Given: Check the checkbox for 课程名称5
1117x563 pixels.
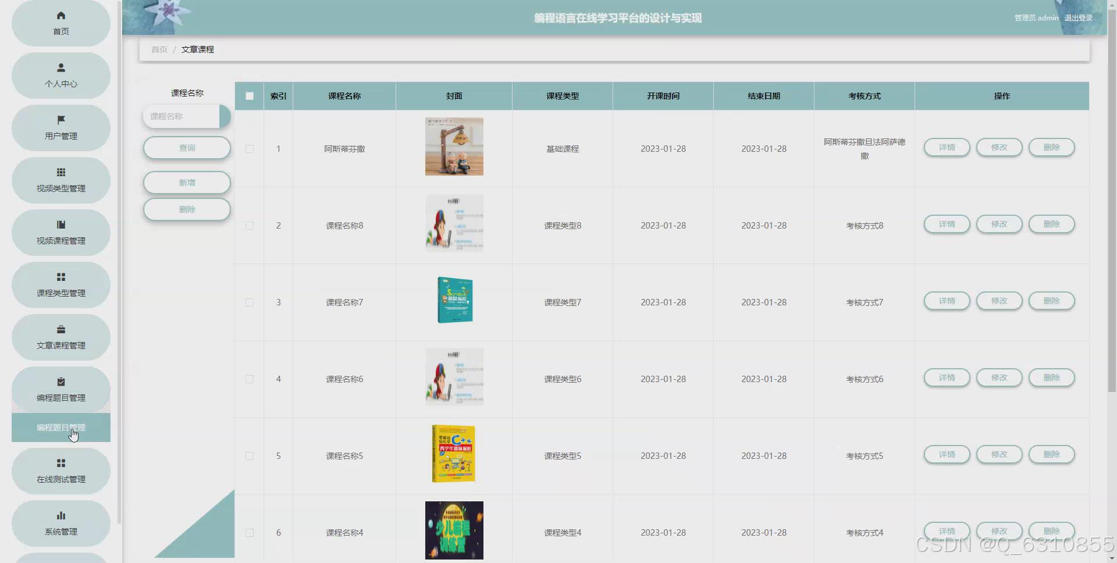Looking at the screenshot, I should pos(250,456).
